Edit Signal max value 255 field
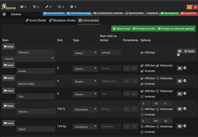 coord(156,121)
